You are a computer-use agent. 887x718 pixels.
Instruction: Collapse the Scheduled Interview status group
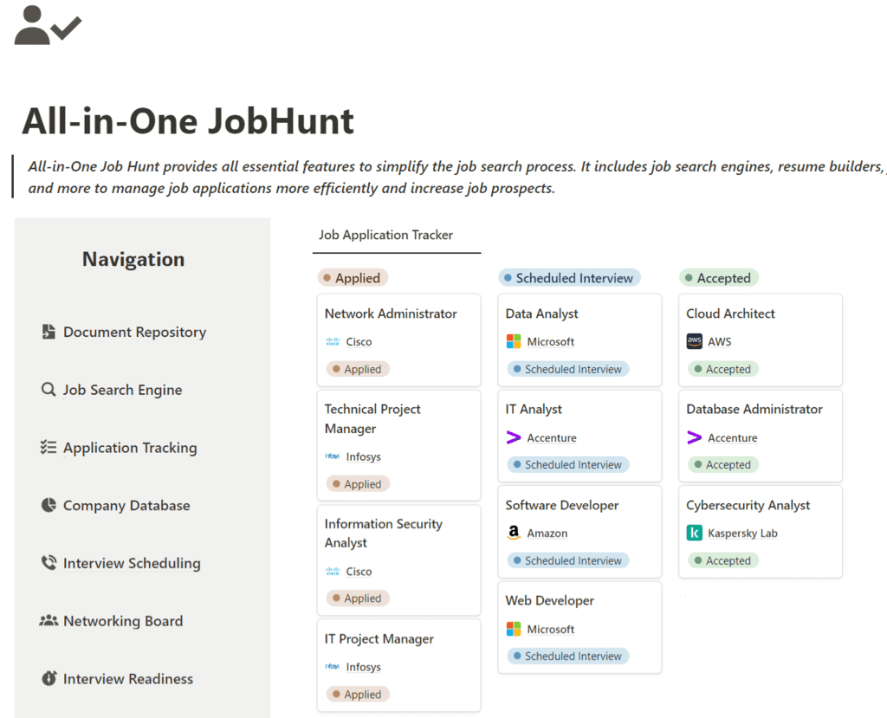point(568,277)
